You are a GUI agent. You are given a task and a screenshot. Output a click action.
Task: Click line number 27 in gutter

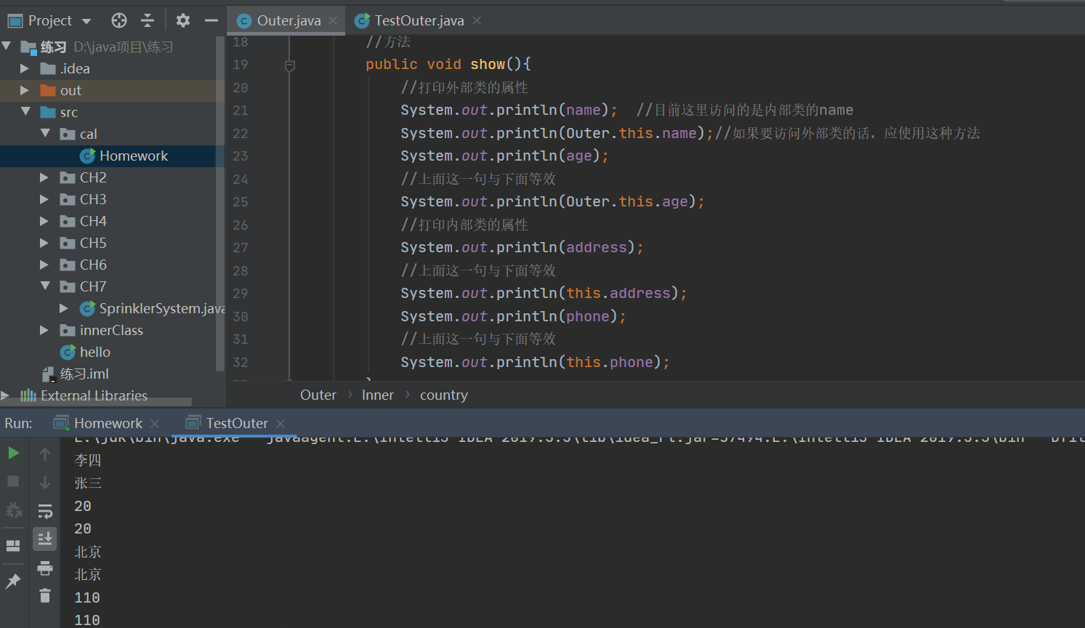(x=241, y=248)
